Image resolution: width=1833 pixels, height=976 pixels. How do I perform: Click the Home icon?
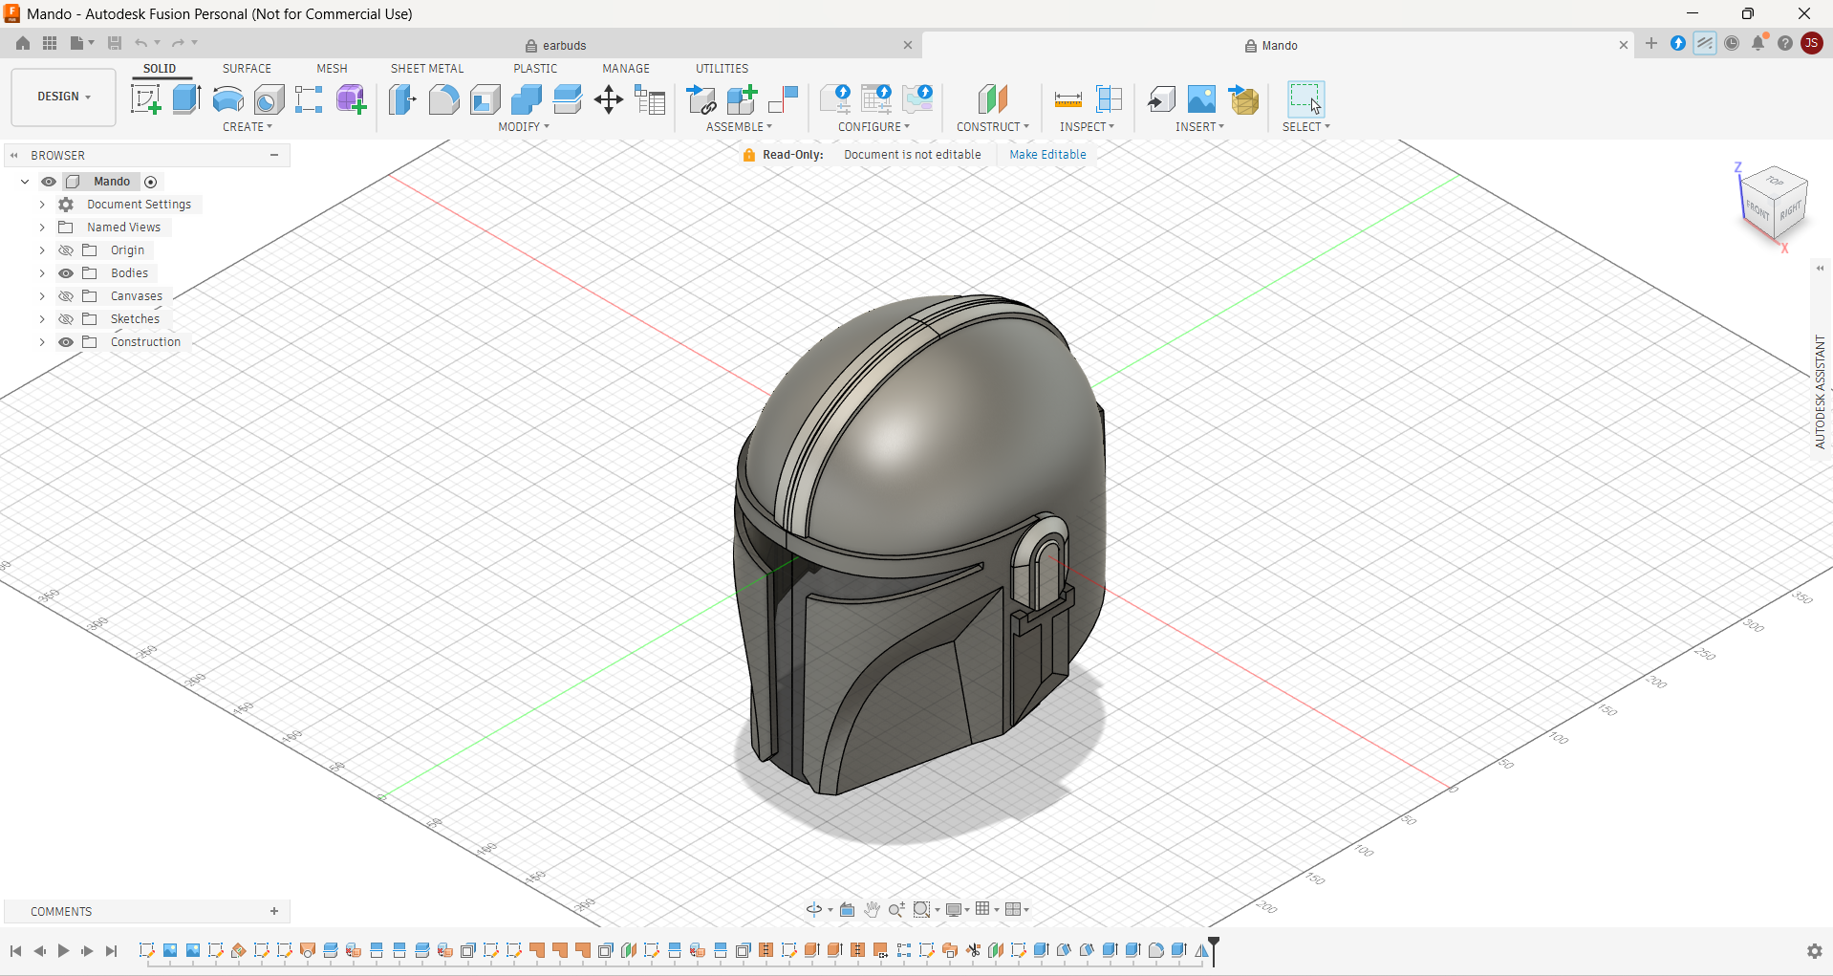tap(23, 43)
